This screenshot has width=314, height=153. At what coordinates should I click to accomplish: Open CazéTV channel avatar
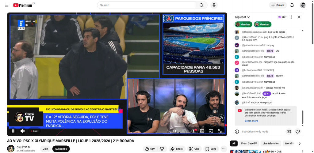coord(11,149)
